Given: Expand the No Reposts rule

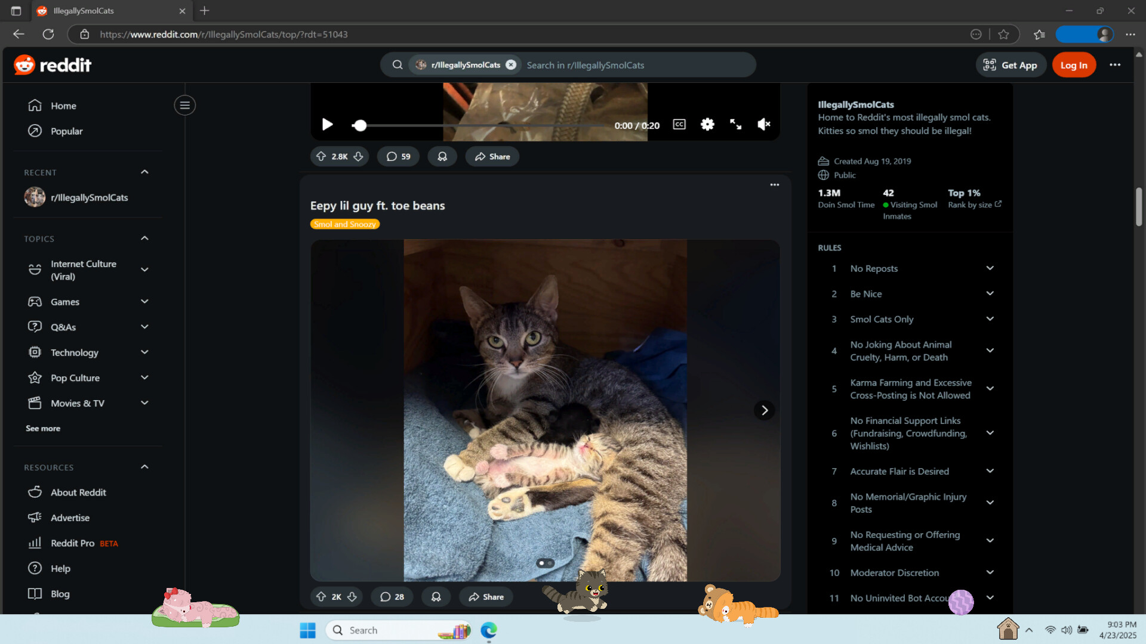Looking at the screenshot, I should pyautogui.click(x=990, y=268).
